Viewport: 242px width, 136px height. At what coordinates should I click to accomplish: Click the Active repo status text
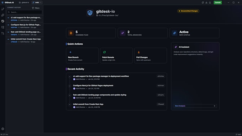[184, 32]
